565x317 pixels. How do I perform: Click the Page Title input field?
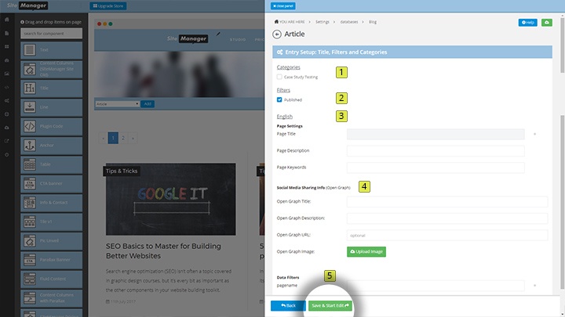click(x=436, y=134)
